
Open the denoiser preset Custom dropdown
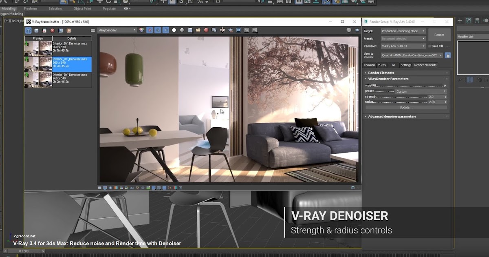tap(421, 91)
